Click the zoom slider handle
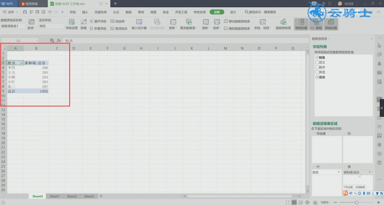384x205 pixels. click(x=357, y=202)
